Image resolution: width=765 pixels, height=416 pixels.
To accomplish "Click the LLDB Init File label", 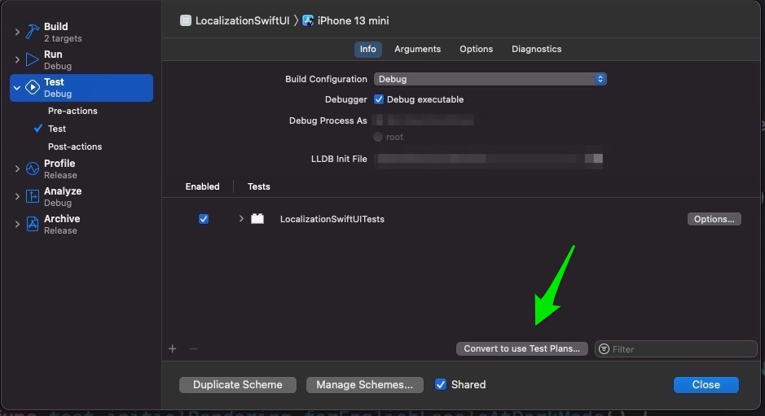I will pyautogui.click(x=339, y=159).
